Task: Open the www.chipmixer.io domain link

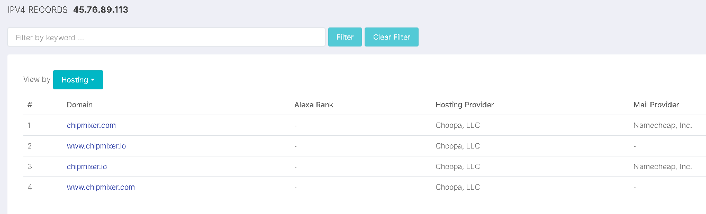Action: point(96,146)
